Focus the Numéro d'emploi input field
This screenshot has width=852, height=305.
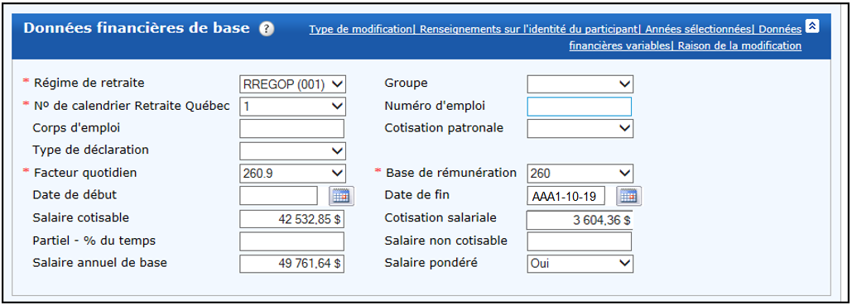click(x=580, y=107)
